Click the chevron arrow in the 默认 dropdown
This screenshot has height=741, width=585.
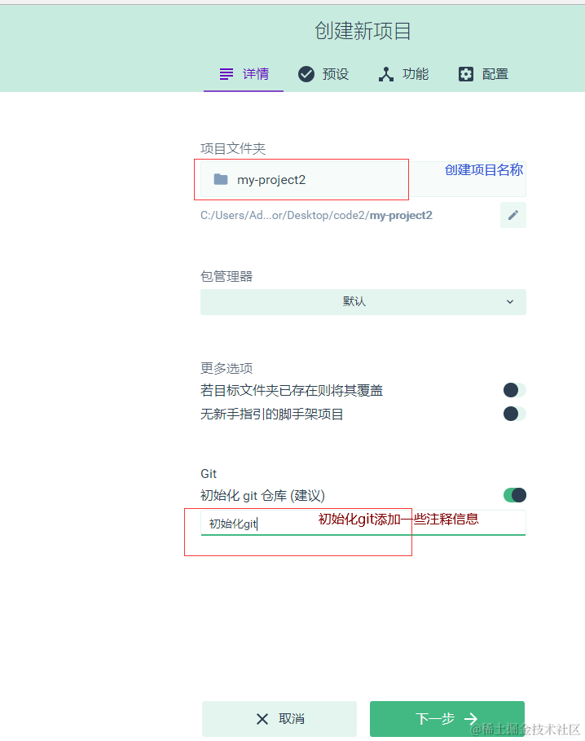coord(510,301)
